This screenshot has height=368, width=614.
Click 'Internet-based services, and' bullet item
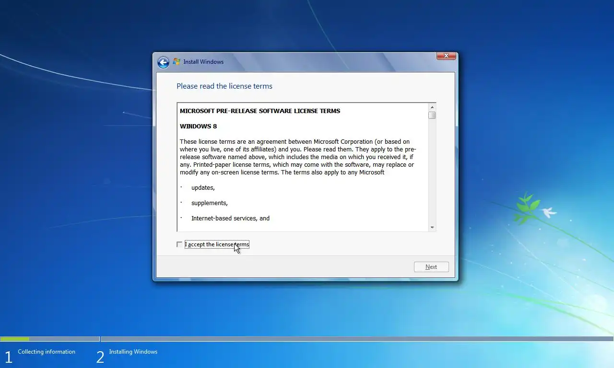(230, 218)
